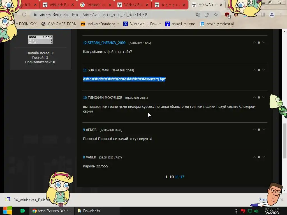The height and width of the screenshot is (215, 287).
Task: Reload the page with the refresh icon
Action: pyautogui.click(x=24, y=15)
